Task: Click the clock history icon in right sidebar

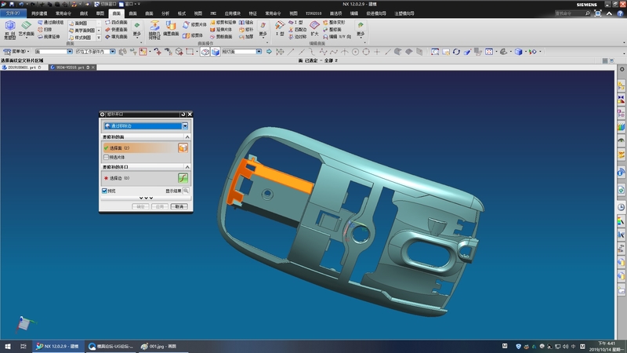Action: tap(621, 207)
